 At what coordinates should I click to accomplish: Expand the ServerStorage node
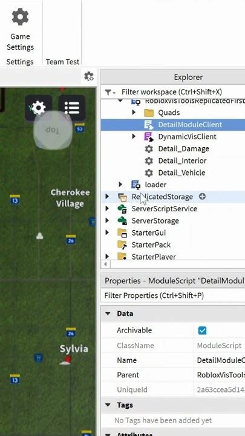[x=107, y=220]
